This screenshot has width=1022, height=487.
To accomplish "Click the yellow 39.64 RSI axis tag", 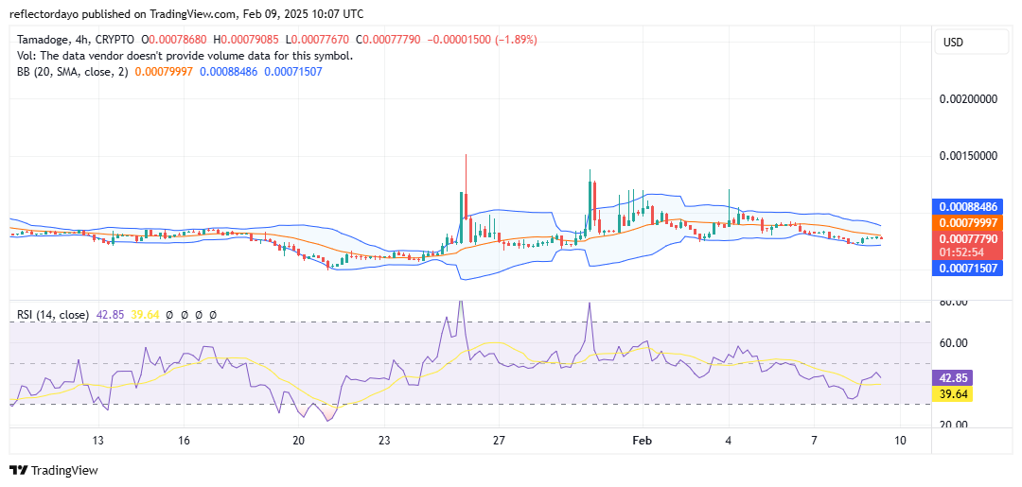I will (954, 394).
